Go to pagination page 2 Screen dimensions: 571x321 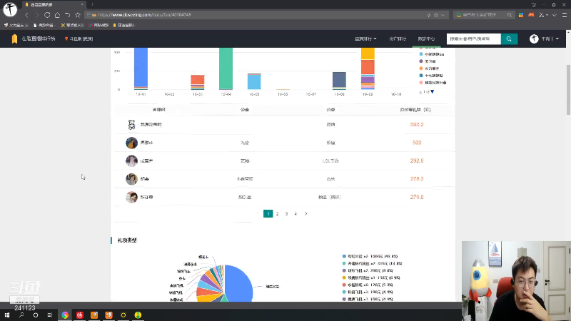pyautogui.click(x=278, y=213)
